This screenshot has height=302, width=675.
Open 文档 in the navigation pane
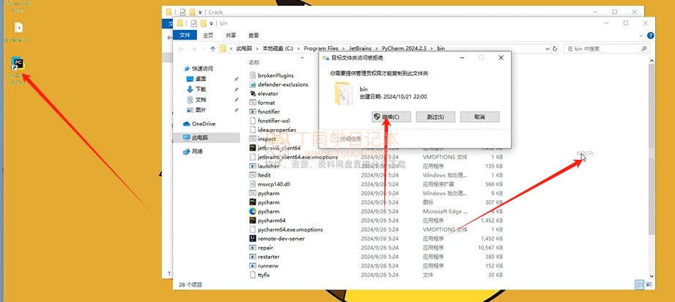201,100
